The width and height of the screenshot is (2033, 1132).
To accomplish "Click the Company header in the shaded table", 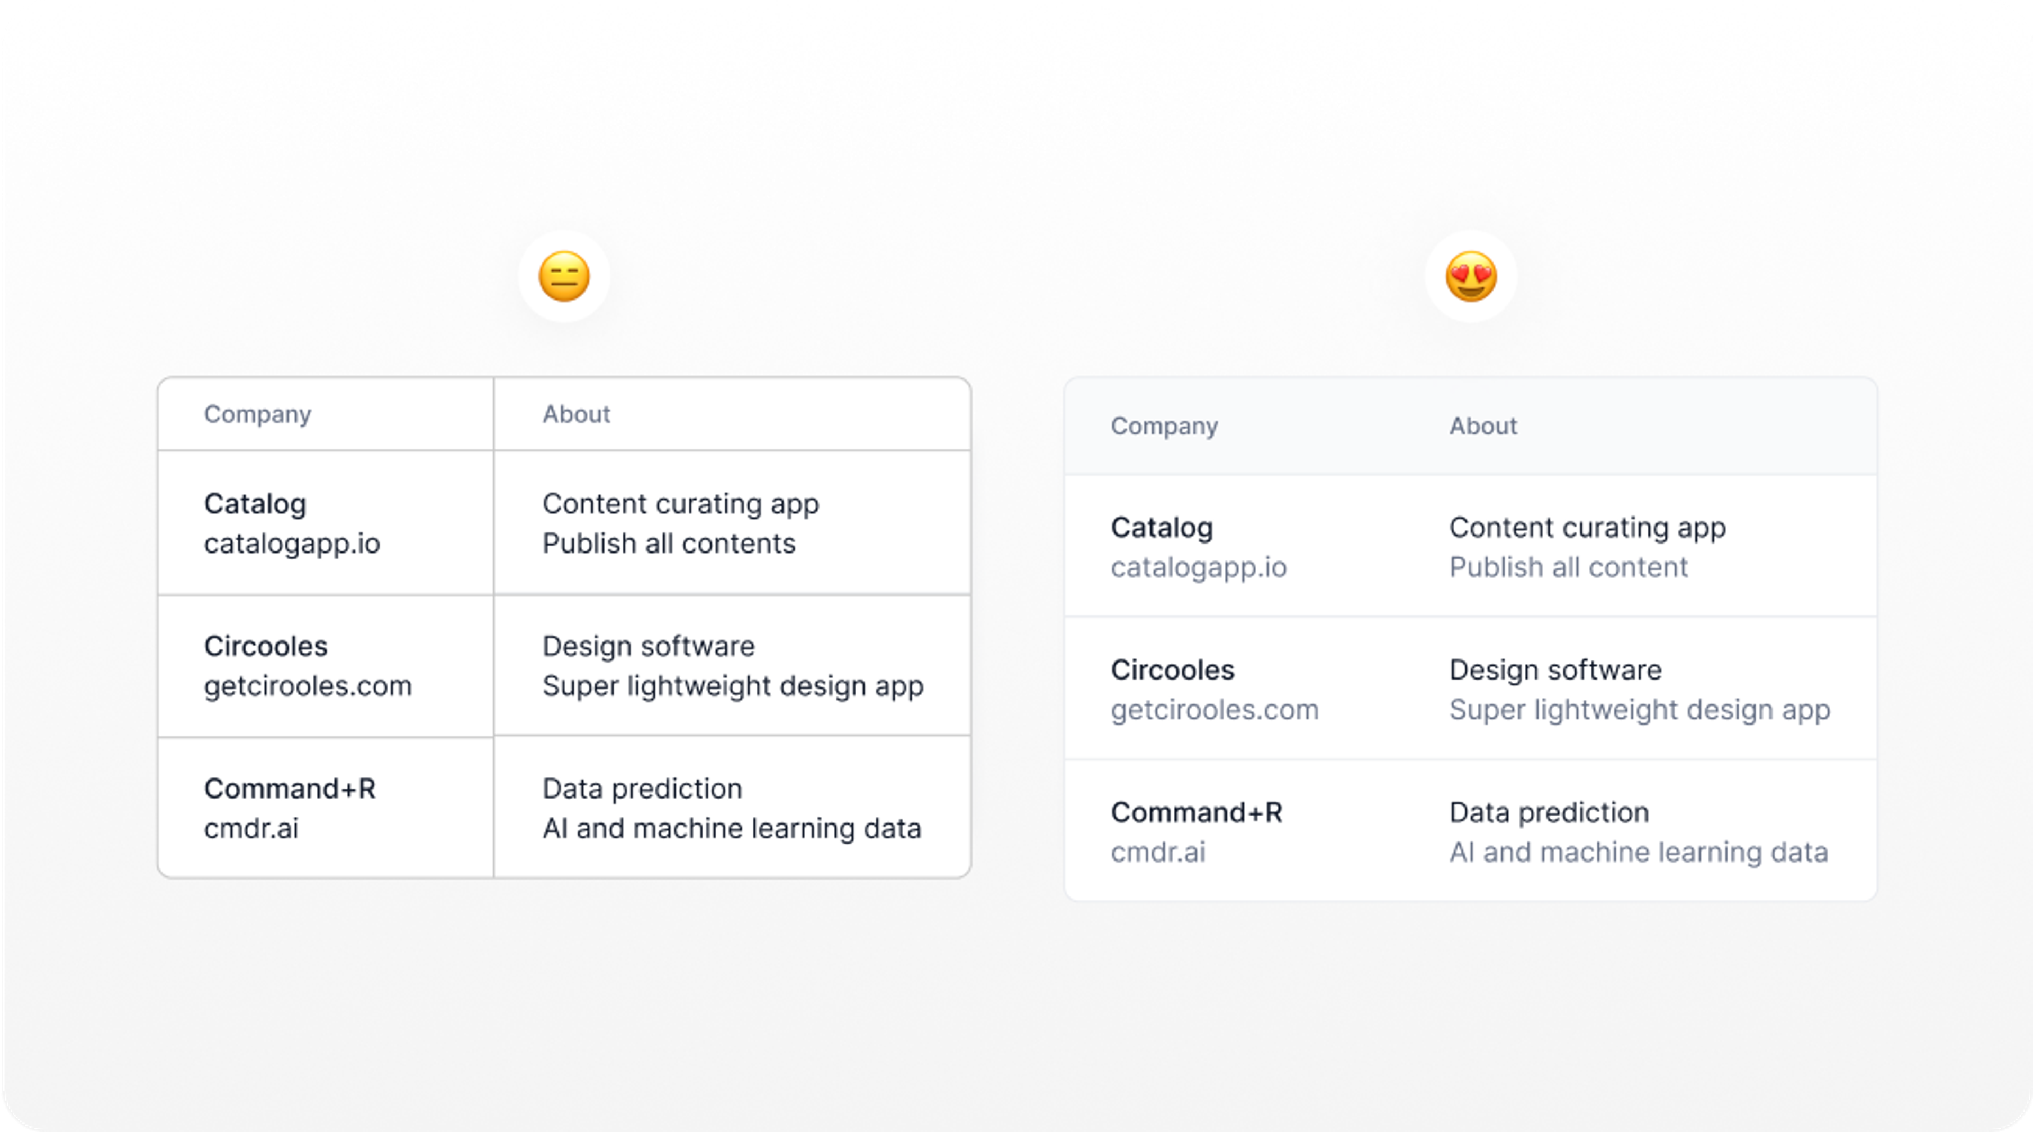I will (1164, 426).
